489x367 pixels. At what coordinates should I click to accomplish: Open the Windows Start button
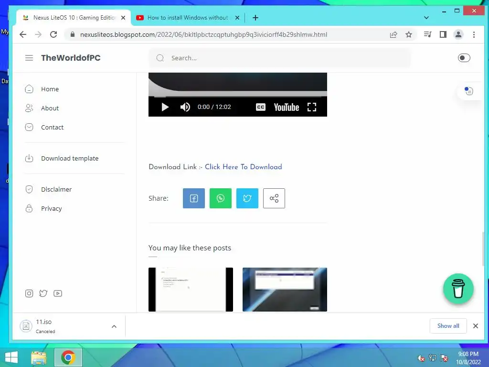pyautogui.click(x=11, y=357)
